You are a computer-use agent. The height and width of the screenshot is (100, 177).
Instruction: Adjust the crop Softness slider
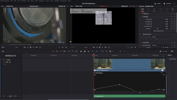158,29
